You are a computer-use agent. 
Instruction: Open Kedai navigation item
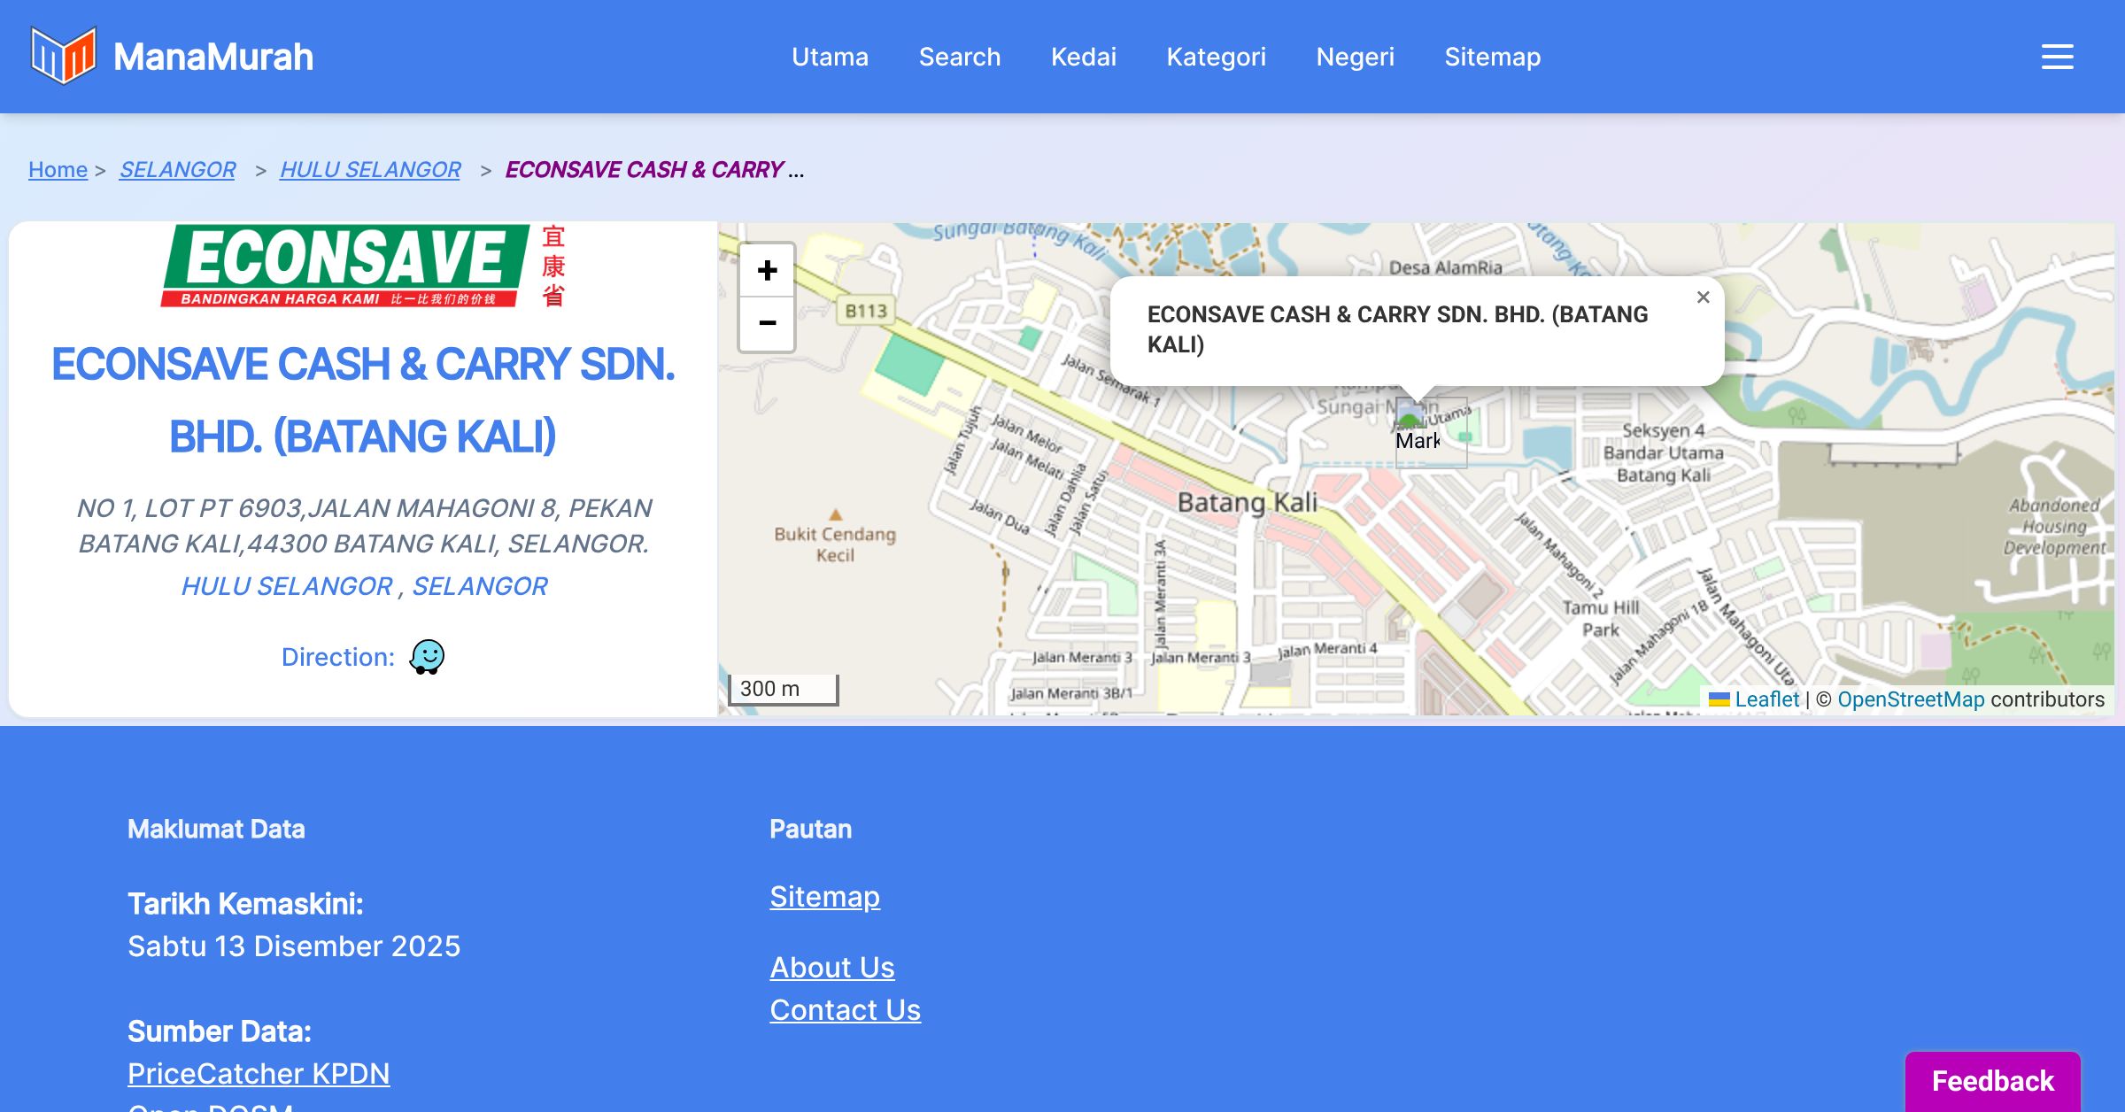click(x=1083, y=57)
